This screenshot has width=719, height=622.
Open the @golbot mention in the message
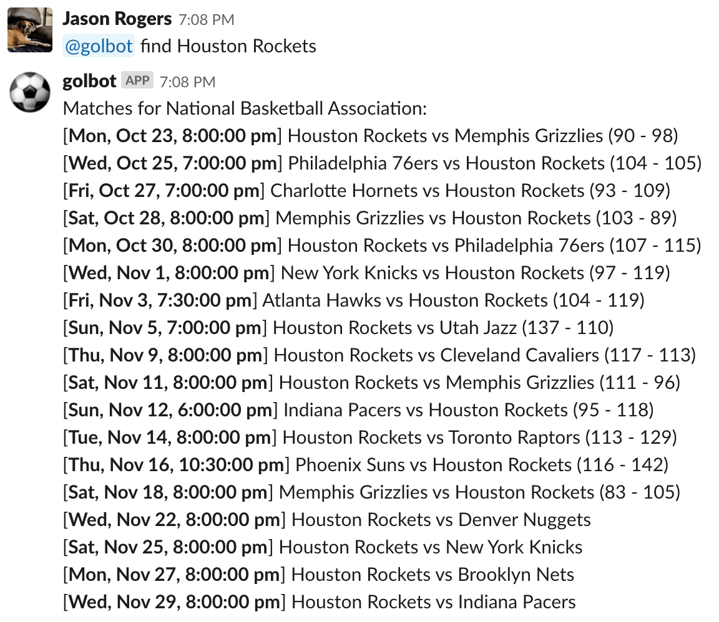(99, 46)
